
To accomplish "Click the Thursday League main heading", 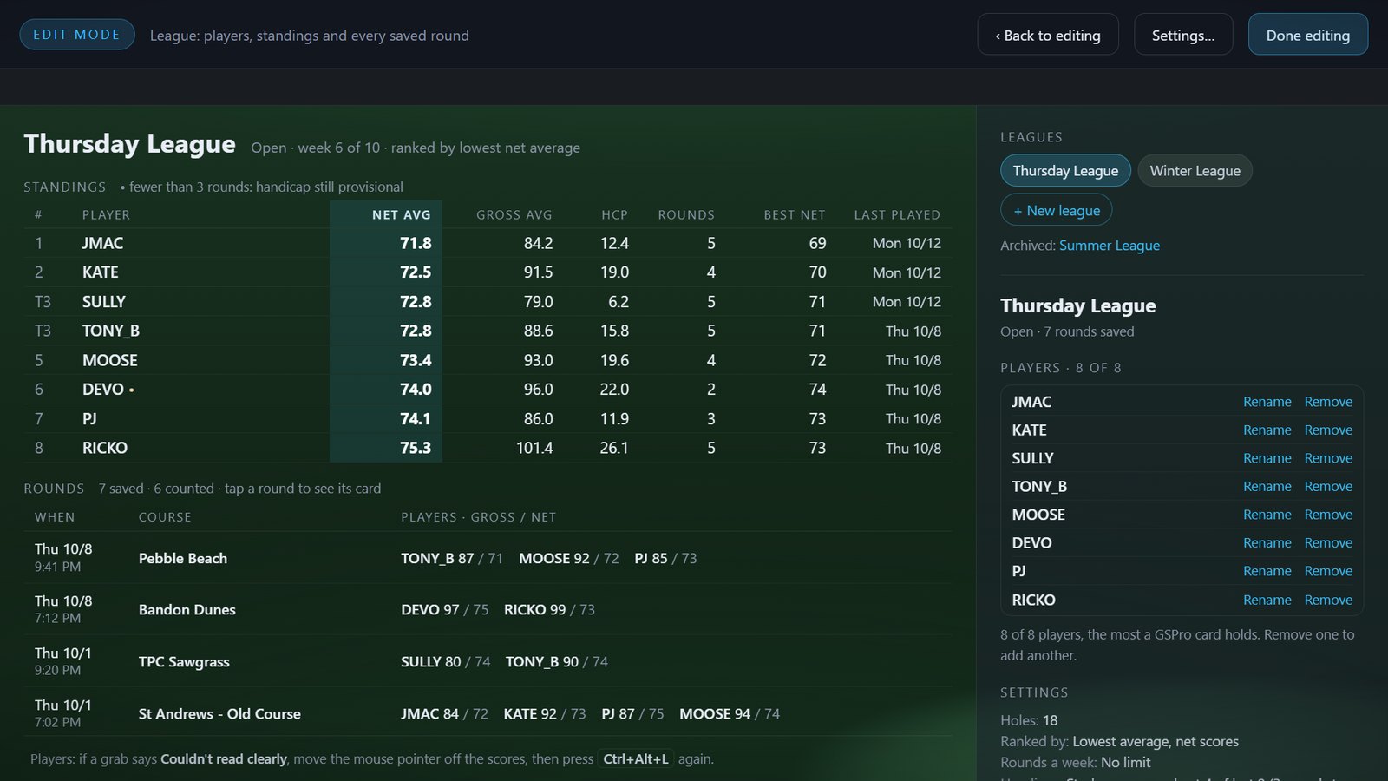I will click(129, 143).
